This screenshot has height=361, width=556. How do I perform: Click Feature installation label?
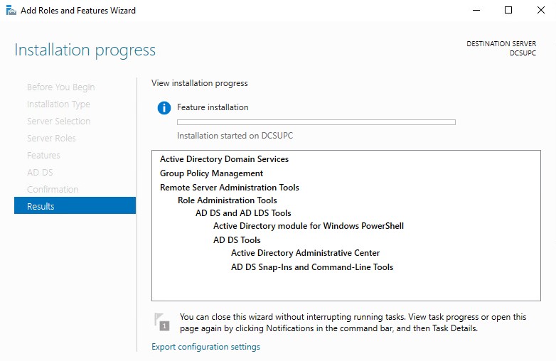tap(213, 107)
